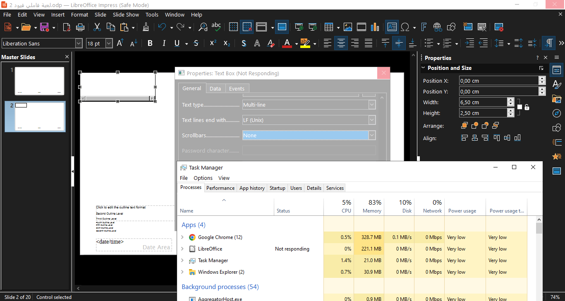Open the Navigator sidebar icon
This screenshot has width=565, height=301.
pyautogui.click(x=557, y=113)
